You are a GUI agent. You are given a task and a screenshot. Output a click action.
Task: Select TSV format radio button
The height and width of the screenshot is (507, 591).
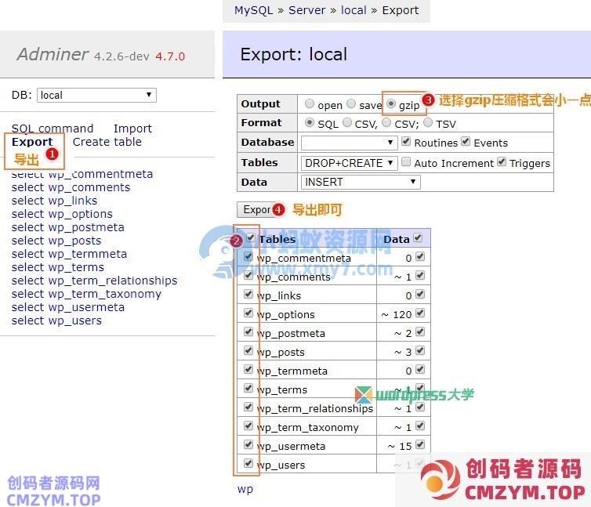tap(428, 123)
